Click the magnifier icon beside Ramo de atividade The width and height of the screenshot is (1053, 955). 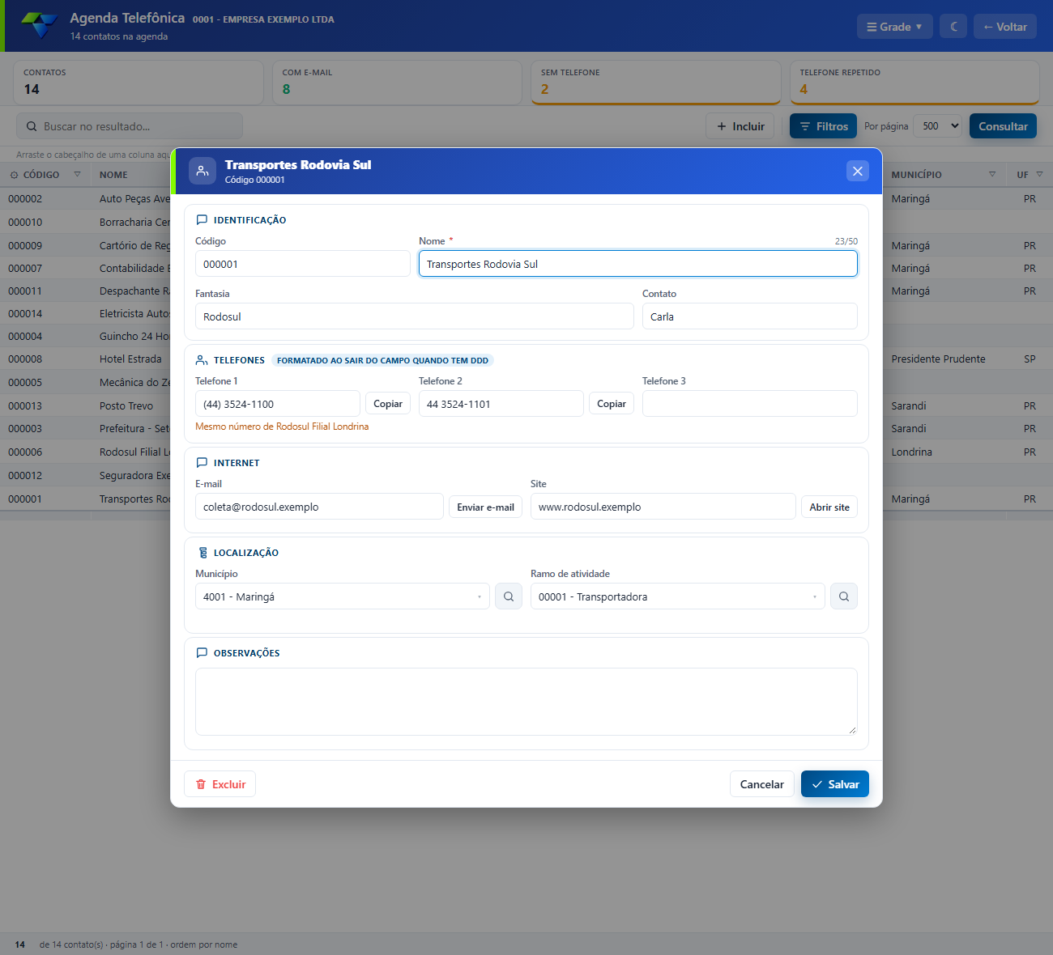(x=844, y=596)
